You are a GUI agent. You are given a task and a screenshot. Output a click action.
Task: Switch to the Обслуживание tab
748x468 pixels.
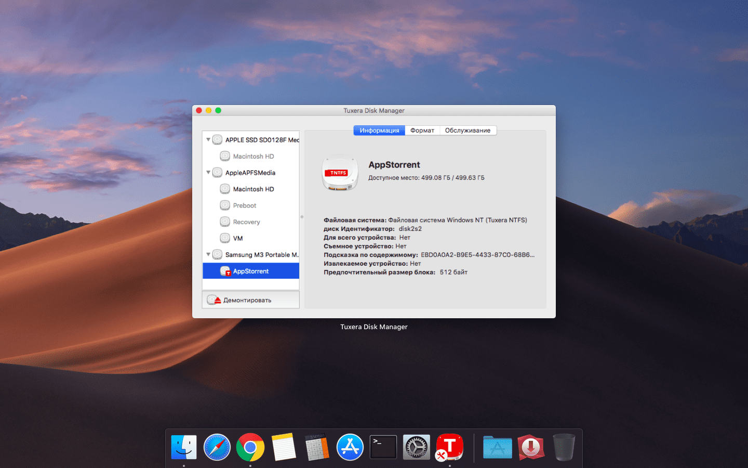(468, 130)
